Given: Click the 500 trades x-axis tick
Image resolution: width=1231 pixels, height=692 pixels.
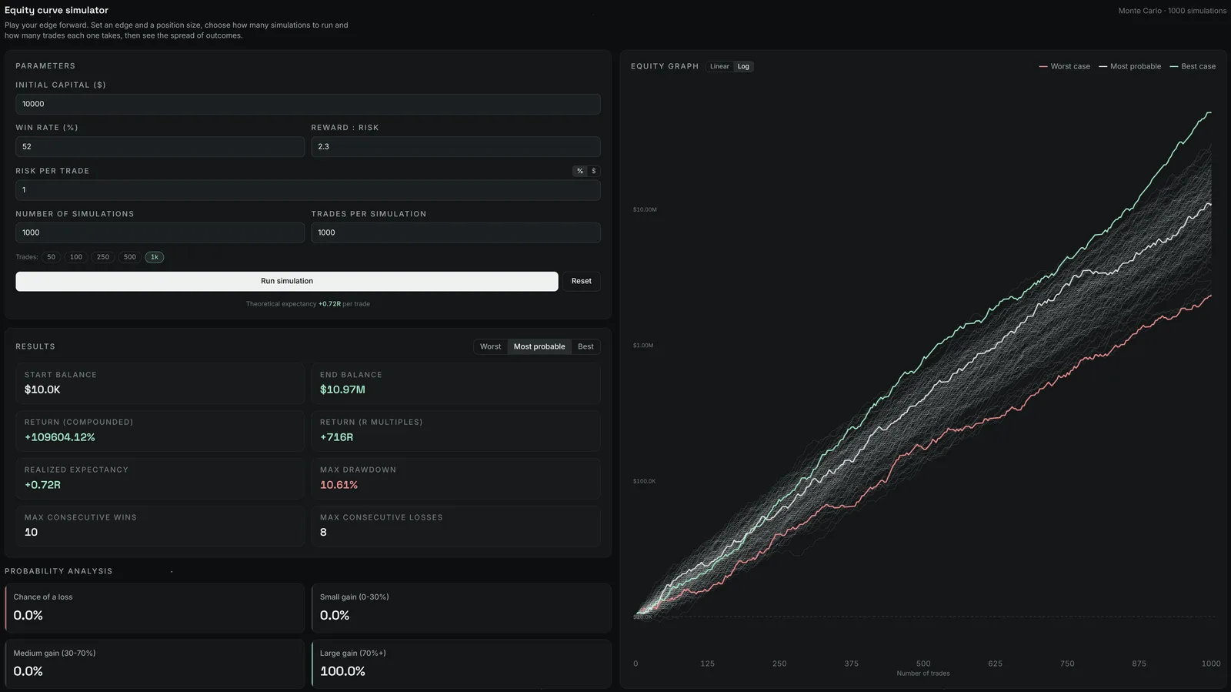Looking at the screenshot, I should coord(923,664).
